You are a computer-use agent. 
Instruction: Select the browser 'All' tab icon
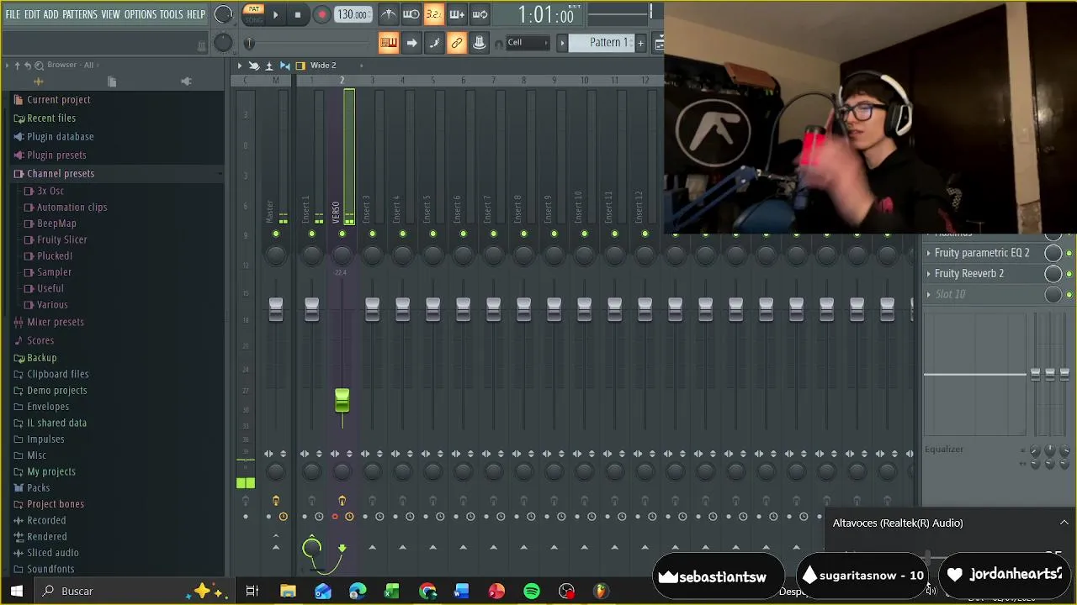point(38,82)
